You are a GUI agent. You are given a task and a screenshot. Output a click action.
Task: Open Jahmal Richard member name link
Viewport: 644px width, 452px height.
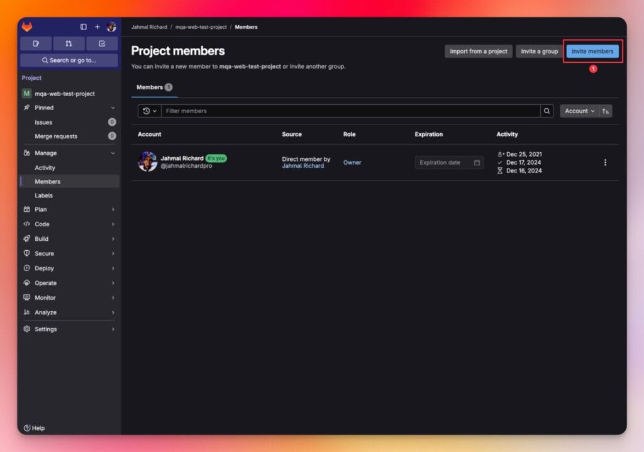click(x=182, y=158)
